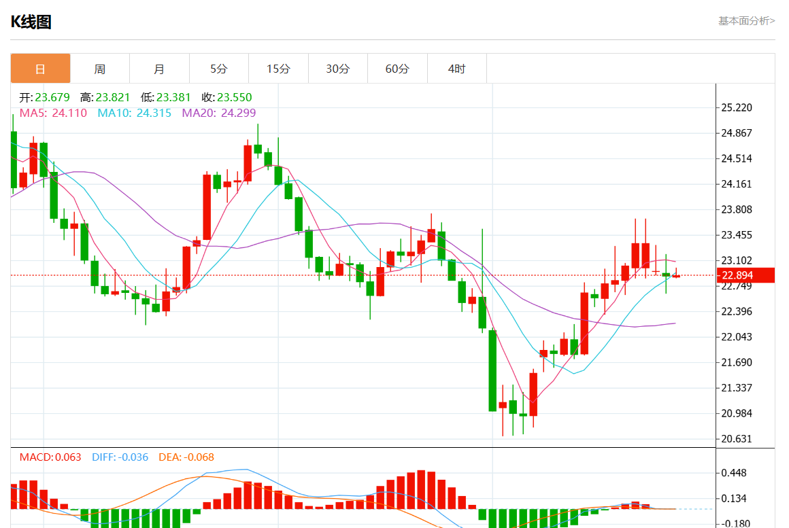Switch to the 月 (monthly) tab
The height and width of the screenshot is (528, 789).
click(x=159, y=69)
